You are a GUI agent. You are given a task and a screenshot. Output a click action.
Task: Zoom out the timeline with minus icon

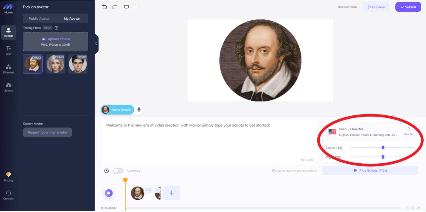pyautogui.click(x=413, y=208)
